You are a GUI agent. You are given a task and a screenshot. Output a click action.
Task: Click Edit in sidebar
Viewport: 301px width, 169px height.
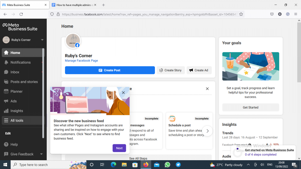(x=8, y=133)
